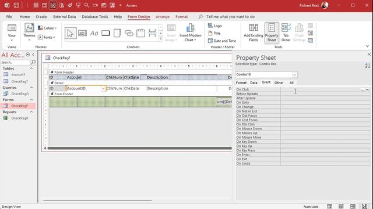Screen dimensions: 373x209
Task: Collapse the ribbon with the chevron
Action: pos(367,46)
